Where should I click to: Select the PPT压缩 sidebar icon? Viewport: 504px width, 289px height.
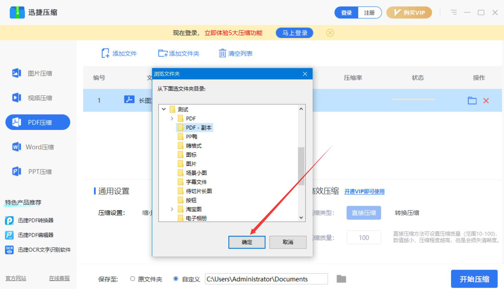[x=17, y=171]
